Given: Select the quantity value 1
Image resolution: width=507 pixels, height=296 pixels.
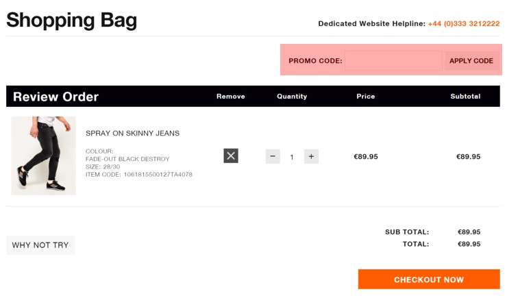Looking at the screenshot, I should tap(292, 157).
